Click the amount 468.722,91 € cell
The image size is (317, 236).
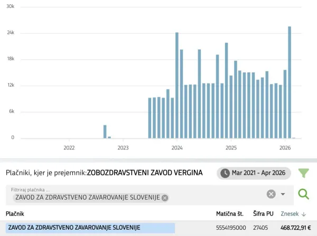[295, 228]
